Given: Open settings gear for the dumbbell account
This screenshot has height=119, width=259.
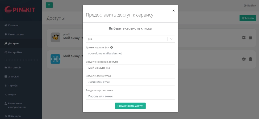Looking at the screenshot, I should (x=244, y=59).
